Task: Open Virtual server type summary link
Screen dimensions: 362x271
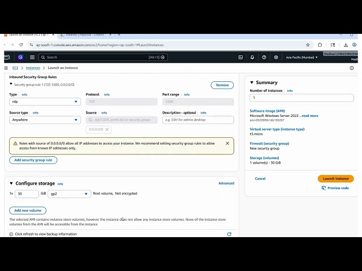Action: 277,129
